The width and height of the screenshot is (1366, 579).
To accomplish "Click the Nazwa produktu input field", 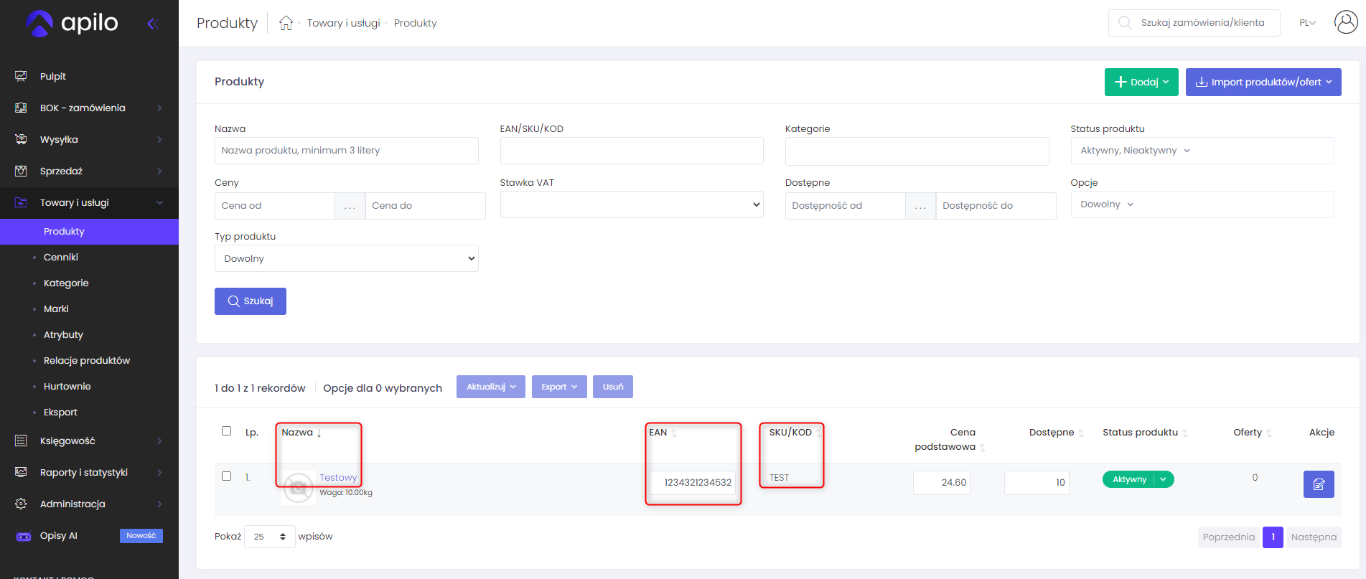I will point(347,151).
